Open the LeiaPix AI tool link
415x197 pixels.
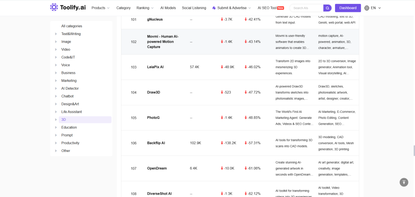point(155,67)
